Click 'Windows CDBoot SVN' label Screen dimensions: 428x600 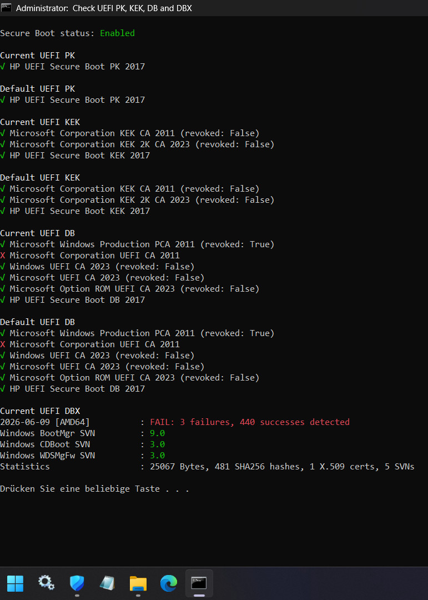point(45,444)
